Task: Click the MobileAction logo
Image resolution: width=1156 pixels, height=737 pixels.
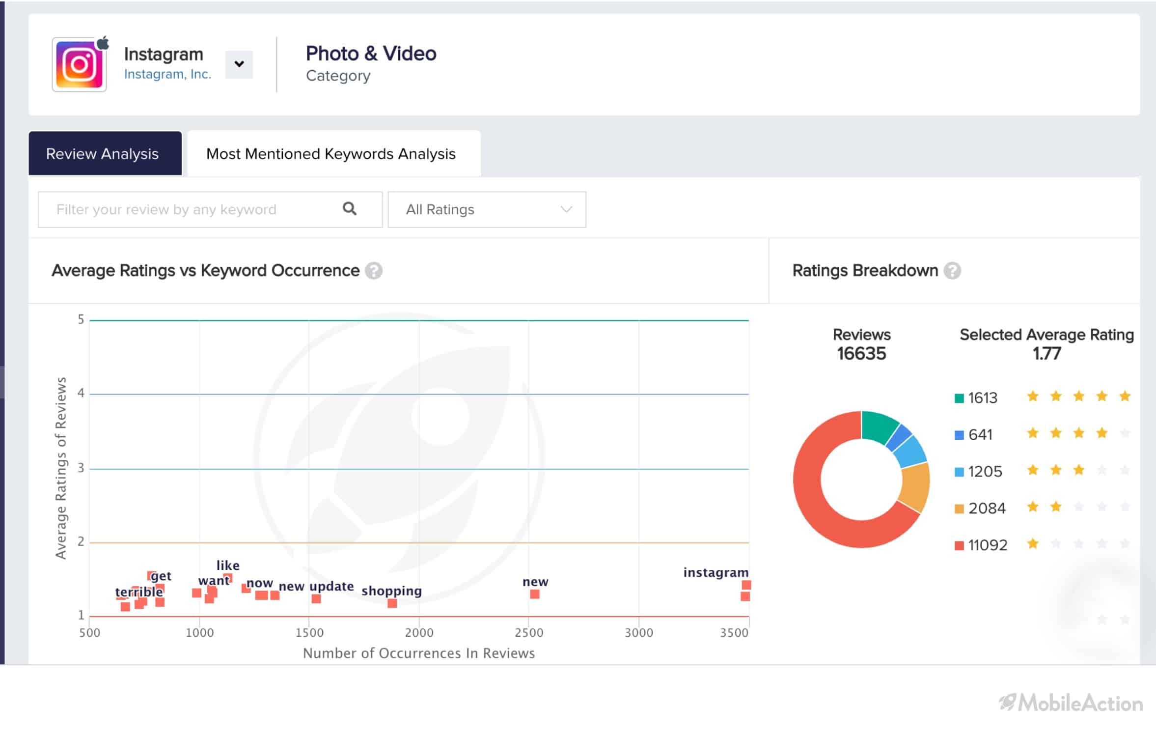Action: 1071,703
